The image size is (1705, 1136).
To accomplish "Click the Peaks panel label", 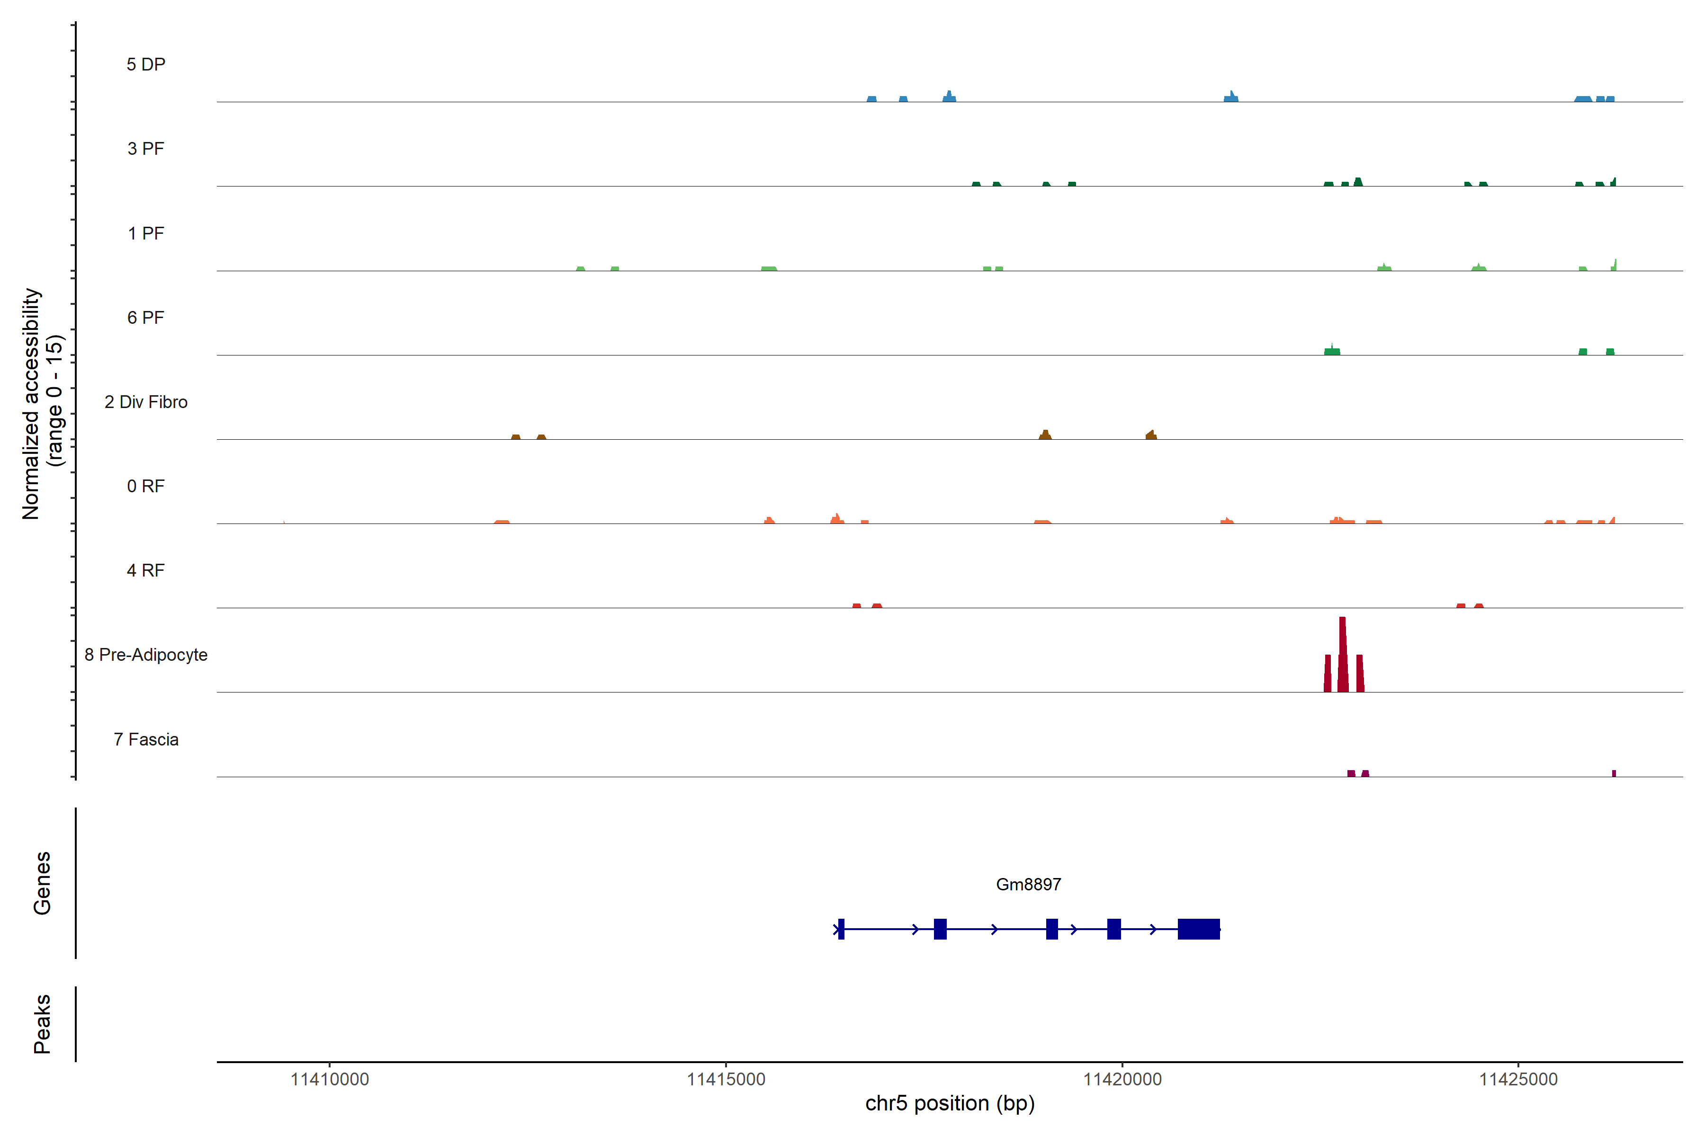I will (x=42, y=1024).
